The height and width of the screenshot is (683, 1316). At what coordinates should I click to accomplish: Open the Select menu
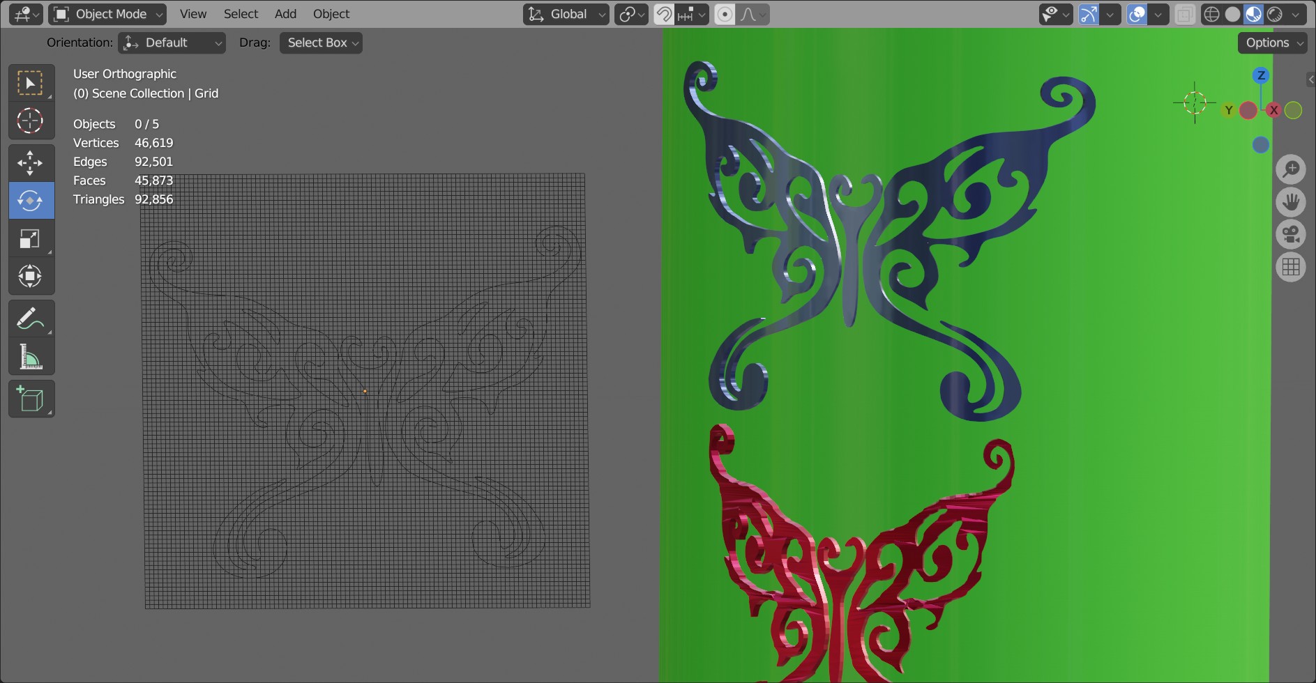click(x=241, y=14)
